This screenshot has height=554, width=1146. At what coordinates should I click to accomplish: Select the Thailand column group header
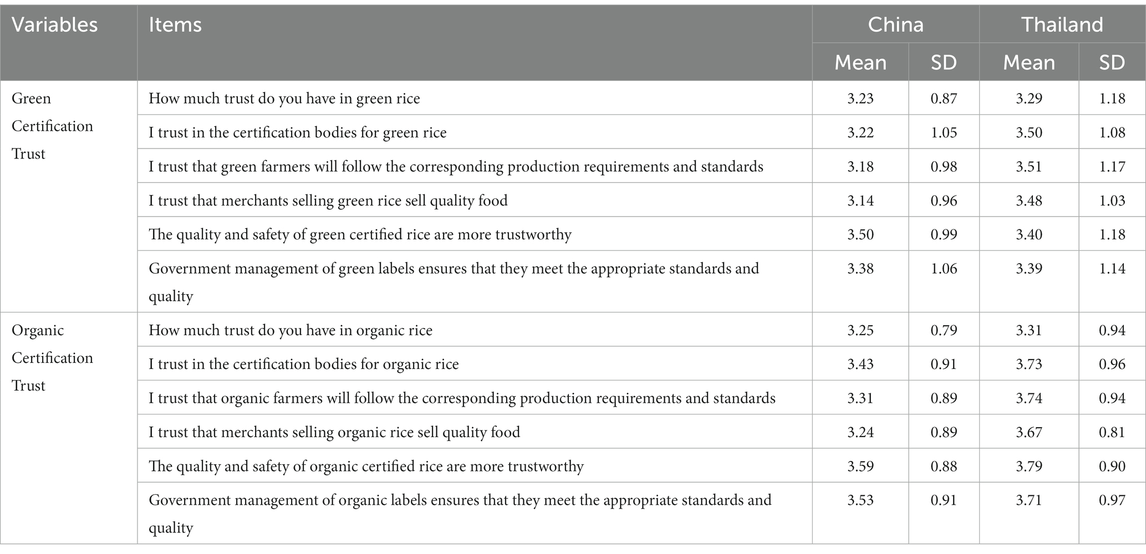(x=1062, y=25)
